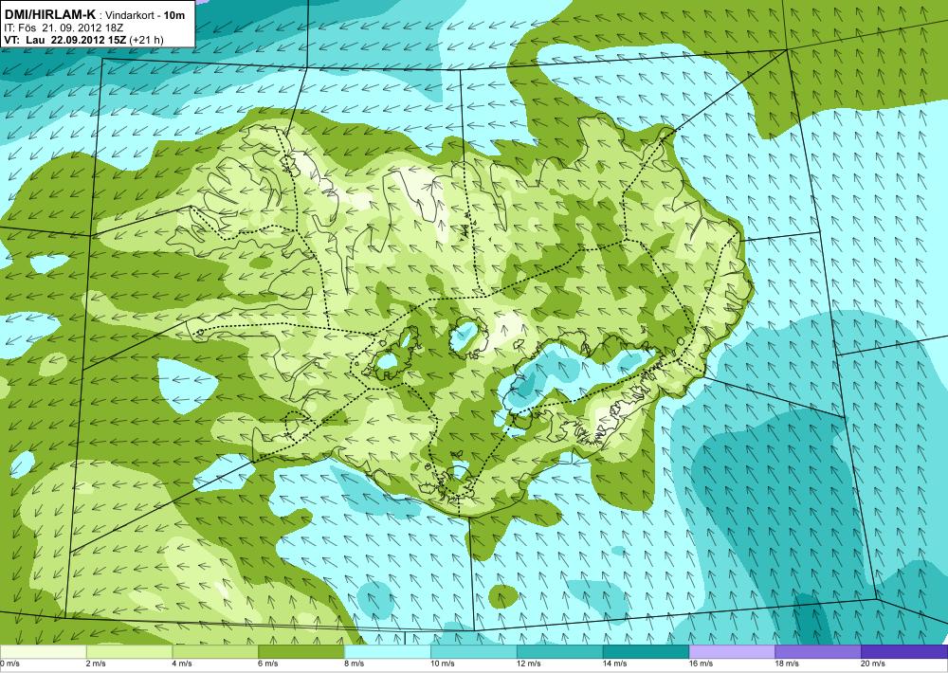Image resolution: width=948 pixels, height=673 pixels.
Task: Pick the dark teal 14–16 m/s legend swatch
Action: point(646,652)
